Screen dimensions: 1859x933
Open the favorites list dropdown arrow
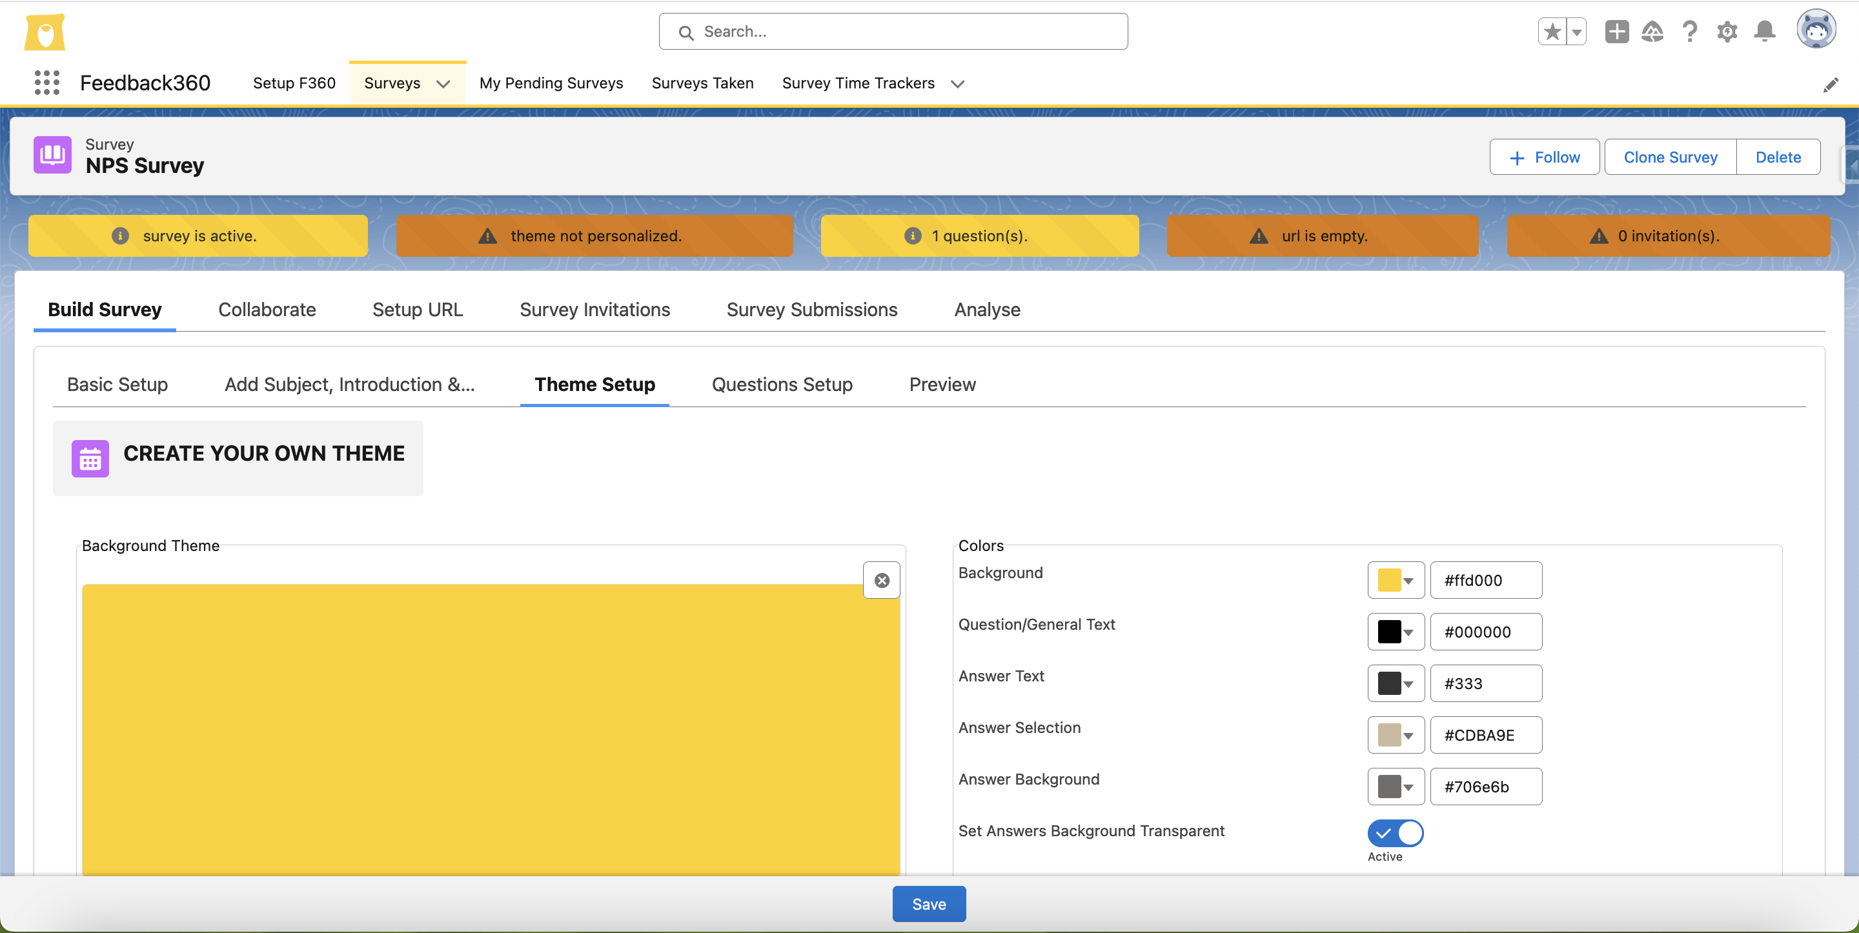(1577, 32)
